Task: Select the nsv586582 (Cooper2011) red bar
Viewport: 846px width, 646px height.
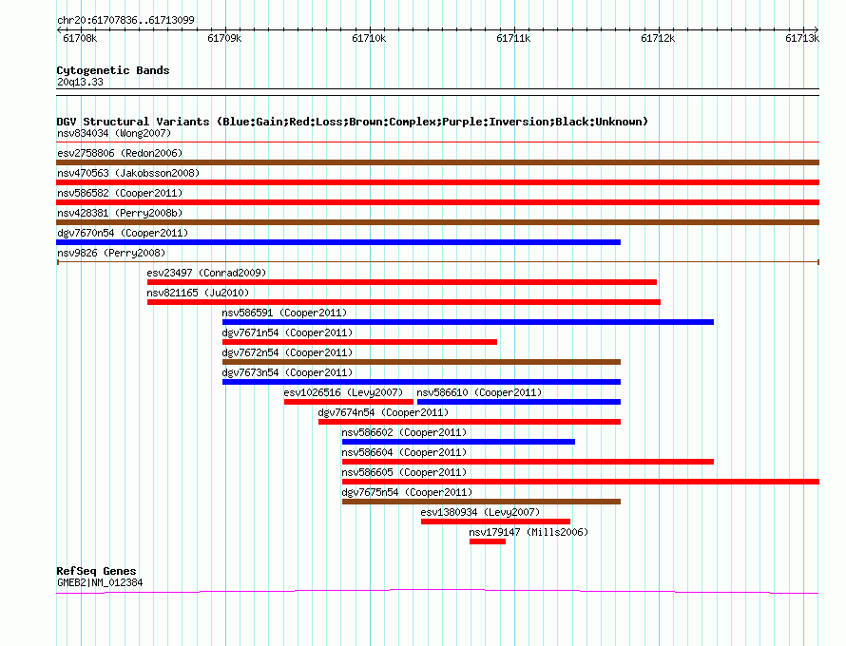Action: [437, 202]
